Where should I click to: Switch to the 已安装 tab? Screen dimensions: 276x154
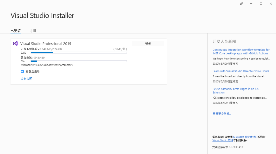click(x=16, y=31)
